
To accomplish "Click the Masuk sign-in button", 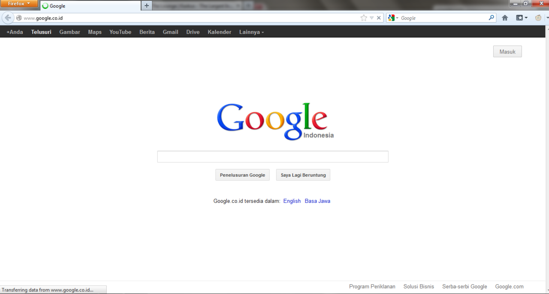I will click(x=507, y=51).
